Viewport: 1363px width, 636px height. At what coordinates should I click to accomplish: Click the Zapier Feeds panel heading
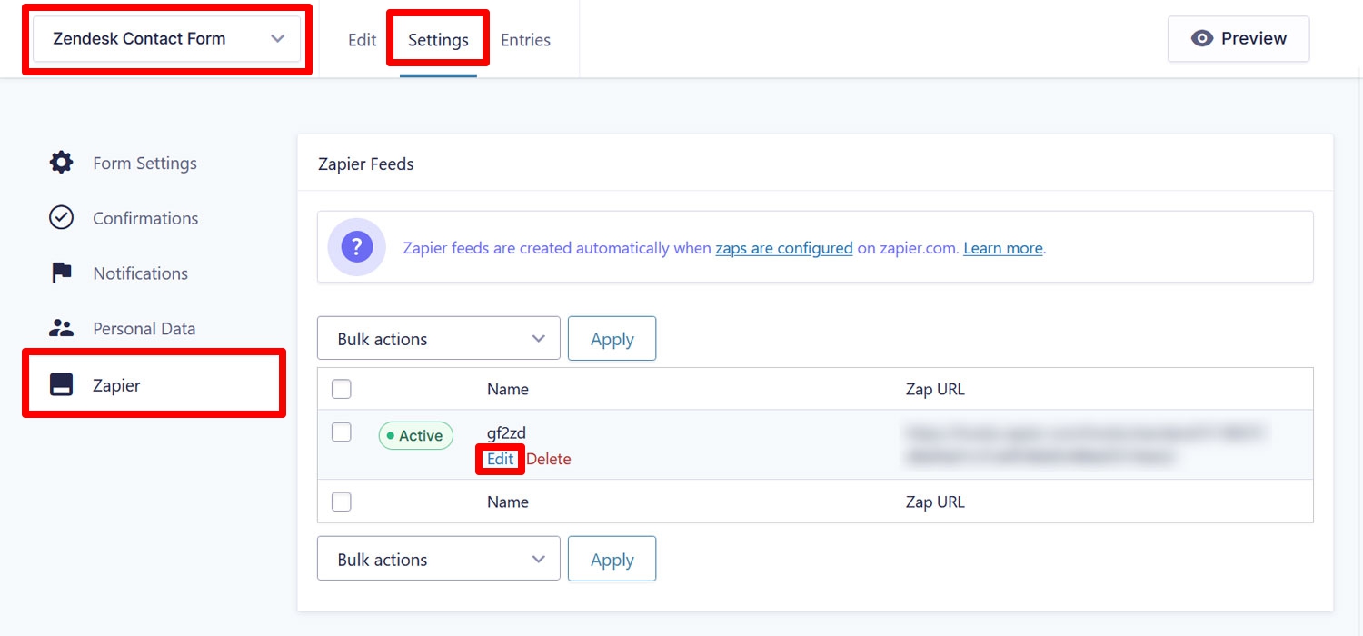tap(366, 164)
